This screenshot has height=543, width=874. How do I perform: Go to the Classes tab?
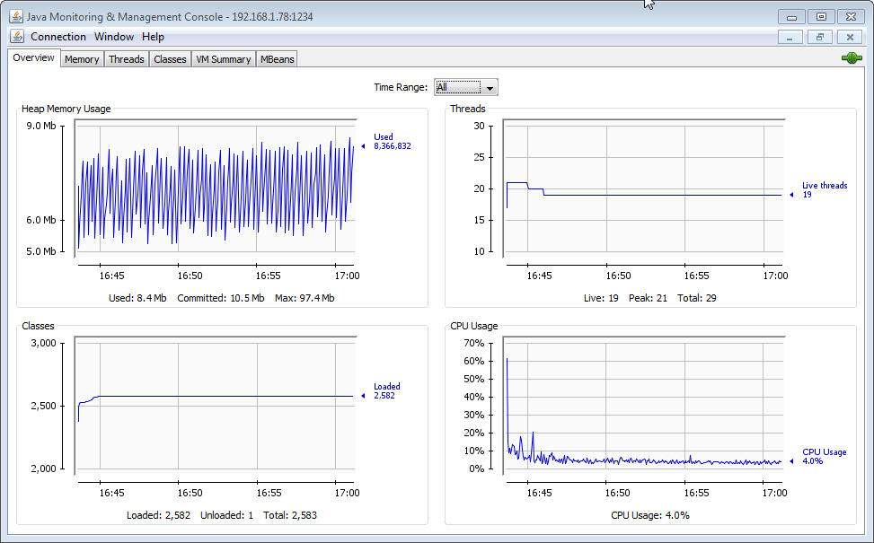(x=170, y=59)
